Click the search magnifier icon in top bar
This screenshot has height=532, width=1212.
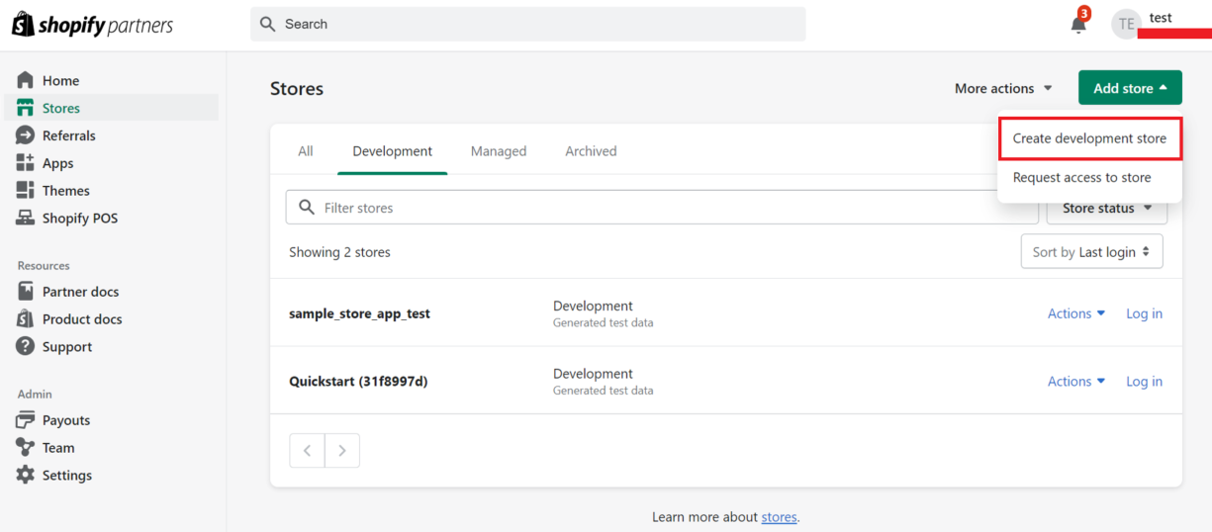[x=268, y=24]
